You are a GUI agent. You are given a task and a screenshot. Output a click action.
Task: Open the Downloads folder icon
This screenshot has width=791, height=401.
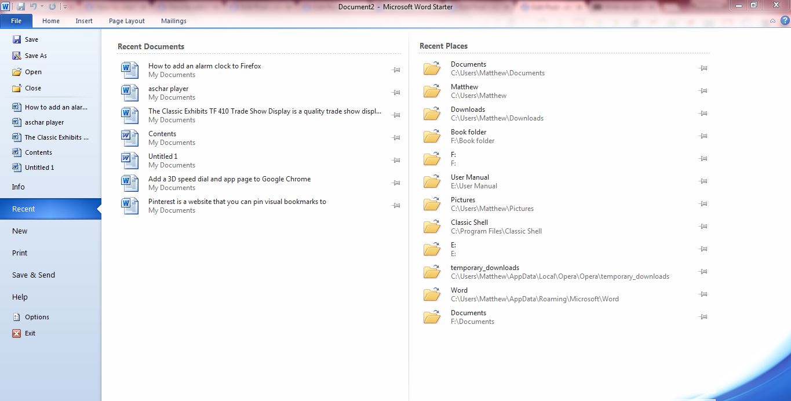[432, 114]
